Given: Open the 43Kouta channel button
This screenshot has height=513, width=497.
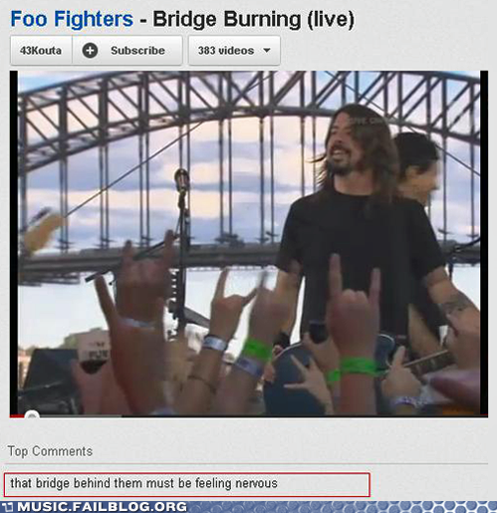Looking at the screenshot, I should 41,51.
